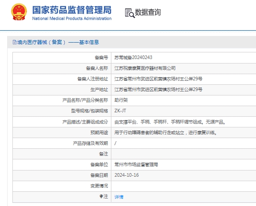Click the document icon beside 境内医疗器械
This screenshot has width=256, height=206.
(x=15, y=42)
